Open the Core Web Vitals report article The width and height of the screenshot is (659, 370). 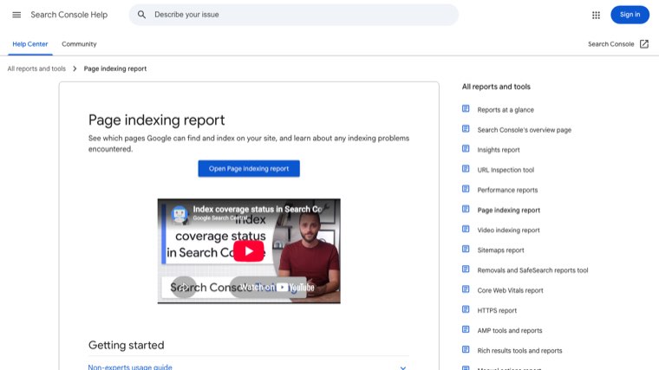pyautogui.click(x=510, y=290)
